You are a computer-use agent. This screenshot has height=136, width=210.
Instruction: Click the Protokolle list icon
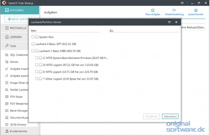[x=7, y=28]
